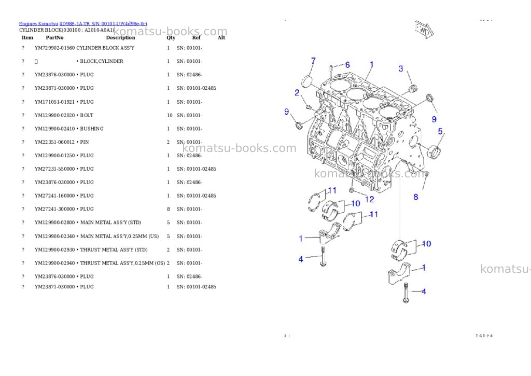Select part number YM129900-01250
The width and height of the screenshot is (531, 376).
point(54,156)
